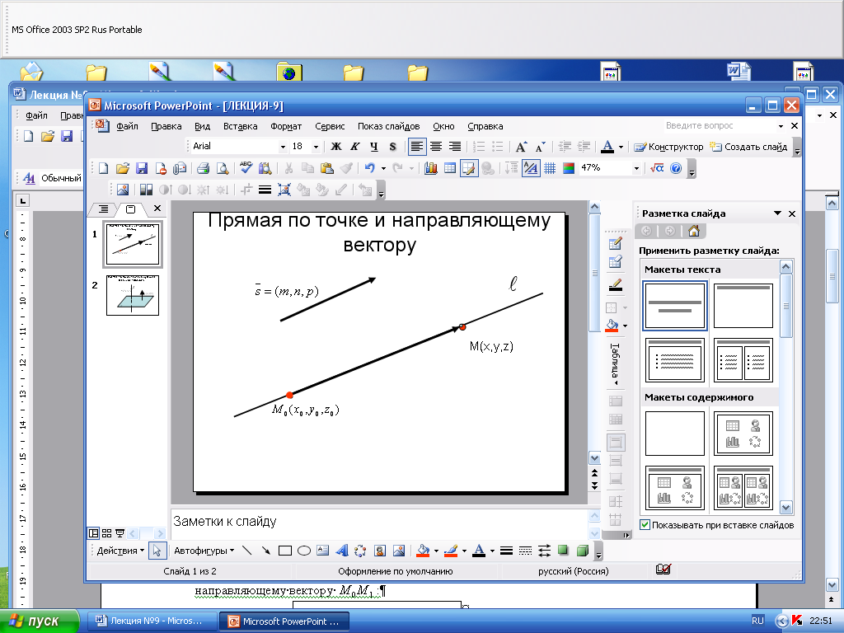
Task: Open the Вставка menu
Action: (x=240, y=126)
